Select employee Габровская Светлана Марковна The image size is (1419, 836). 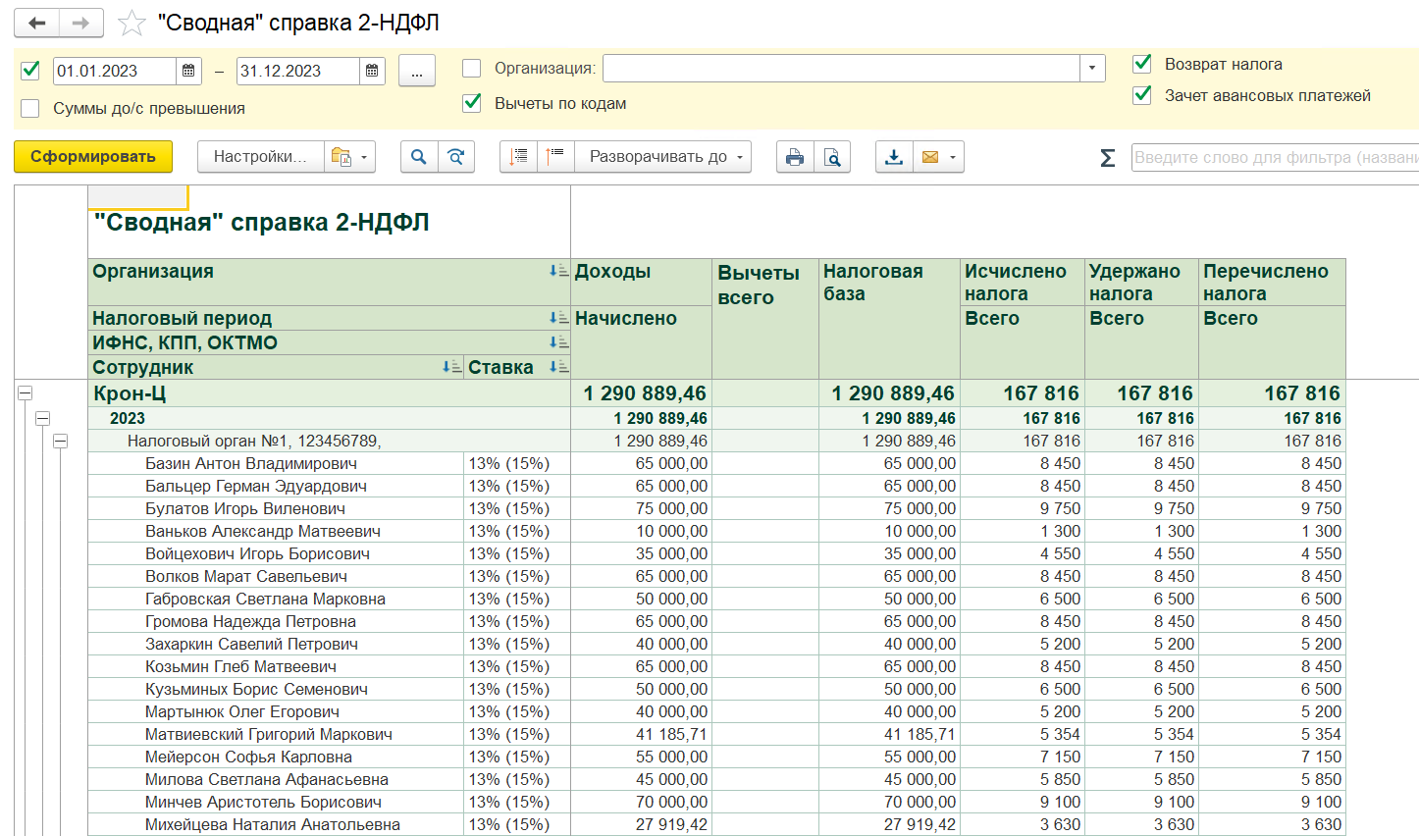265,599
